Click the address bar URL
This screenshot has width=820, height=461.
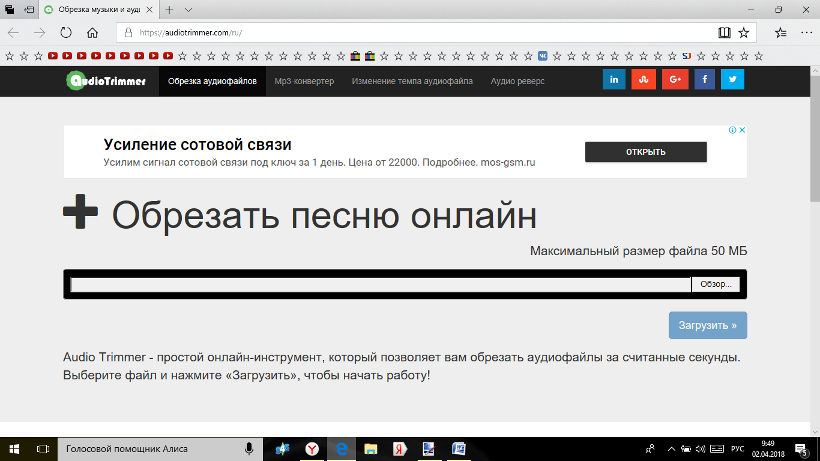pos(190,32)
